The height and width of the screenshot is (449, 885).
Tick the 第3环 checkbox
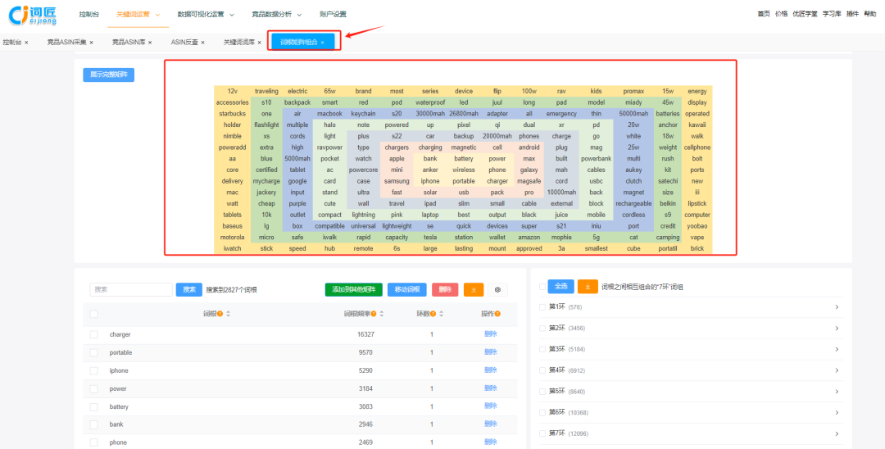(x=542, y=349)
